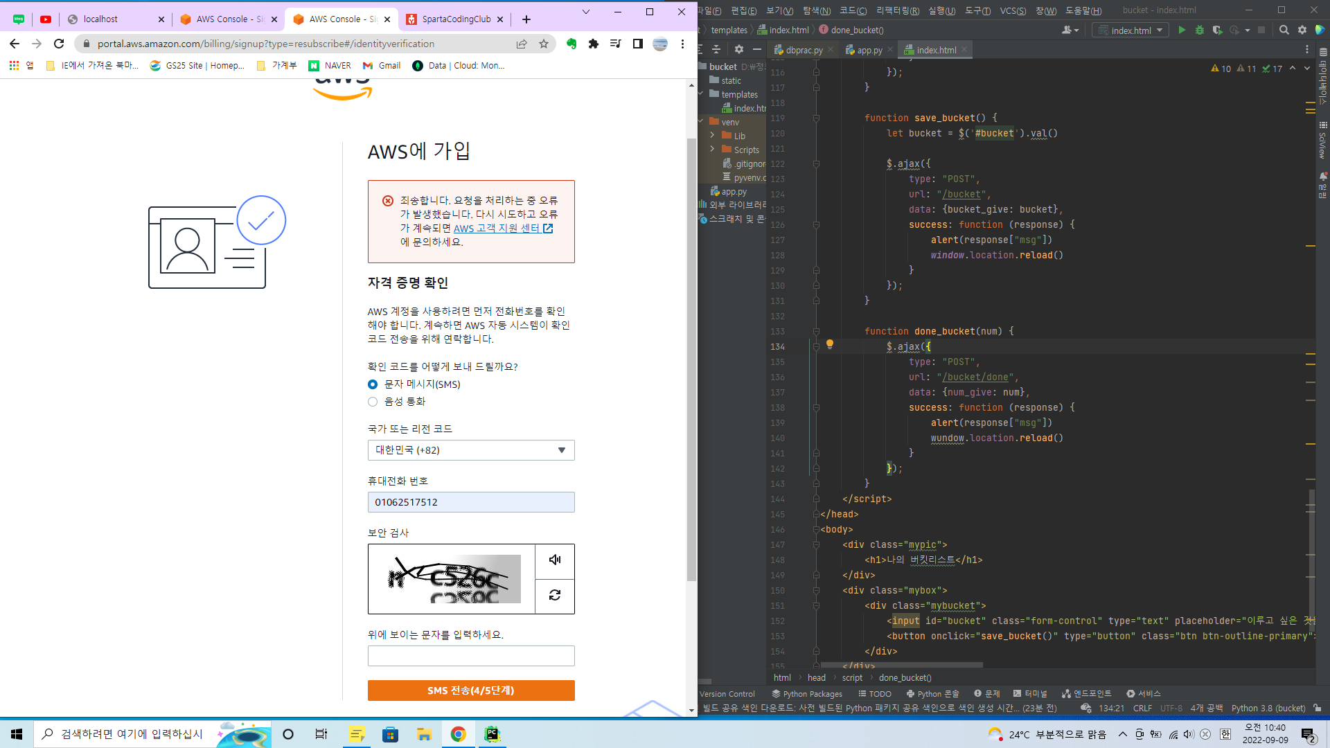Viewport: 1330px width, 748px height.
Task: Click the PyCharm editor horizontal scrollbar
Action: 901,665
